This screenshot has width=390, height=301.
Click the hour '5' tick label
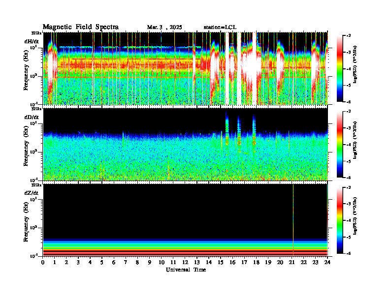click(x=102, y=263)
